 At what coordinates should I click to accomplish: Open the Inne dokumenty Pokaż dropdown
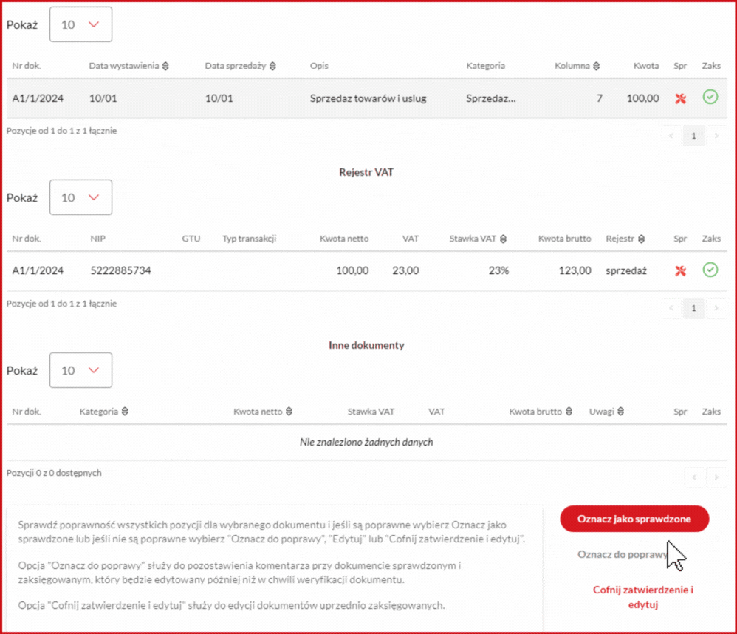[x=80, y=371]
